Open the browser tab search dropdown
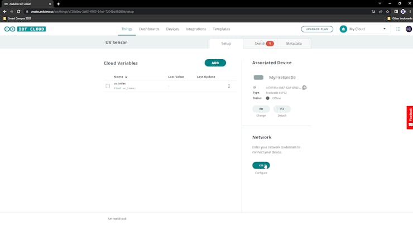413x225 pixels. click(380, 3)
